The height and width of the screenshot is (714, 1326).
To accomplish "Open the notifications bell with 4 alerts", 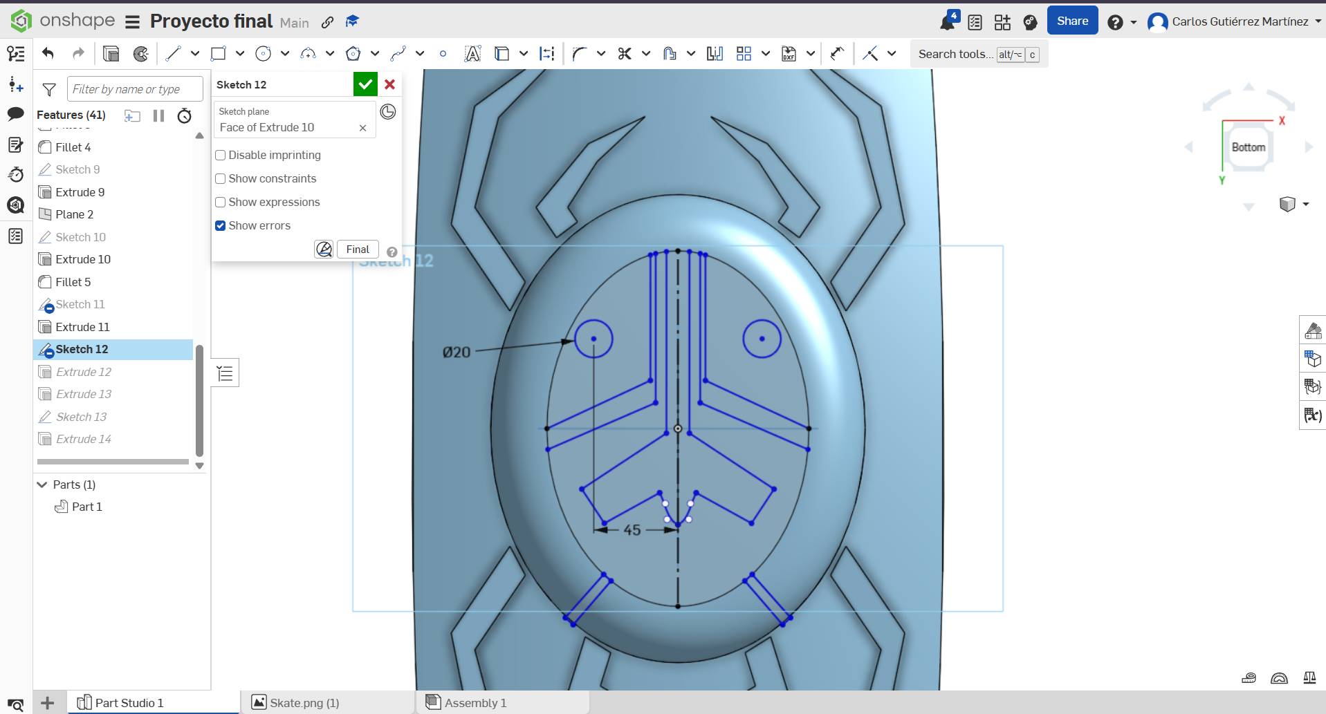I will click(947, 21).
